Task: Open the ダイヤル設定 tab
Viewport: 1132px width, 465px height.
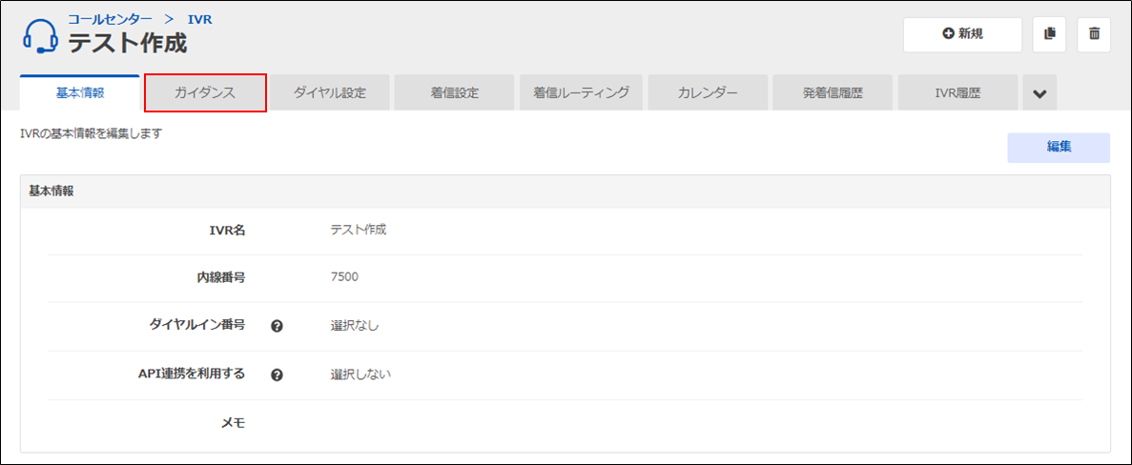Action: pos(330,93)
